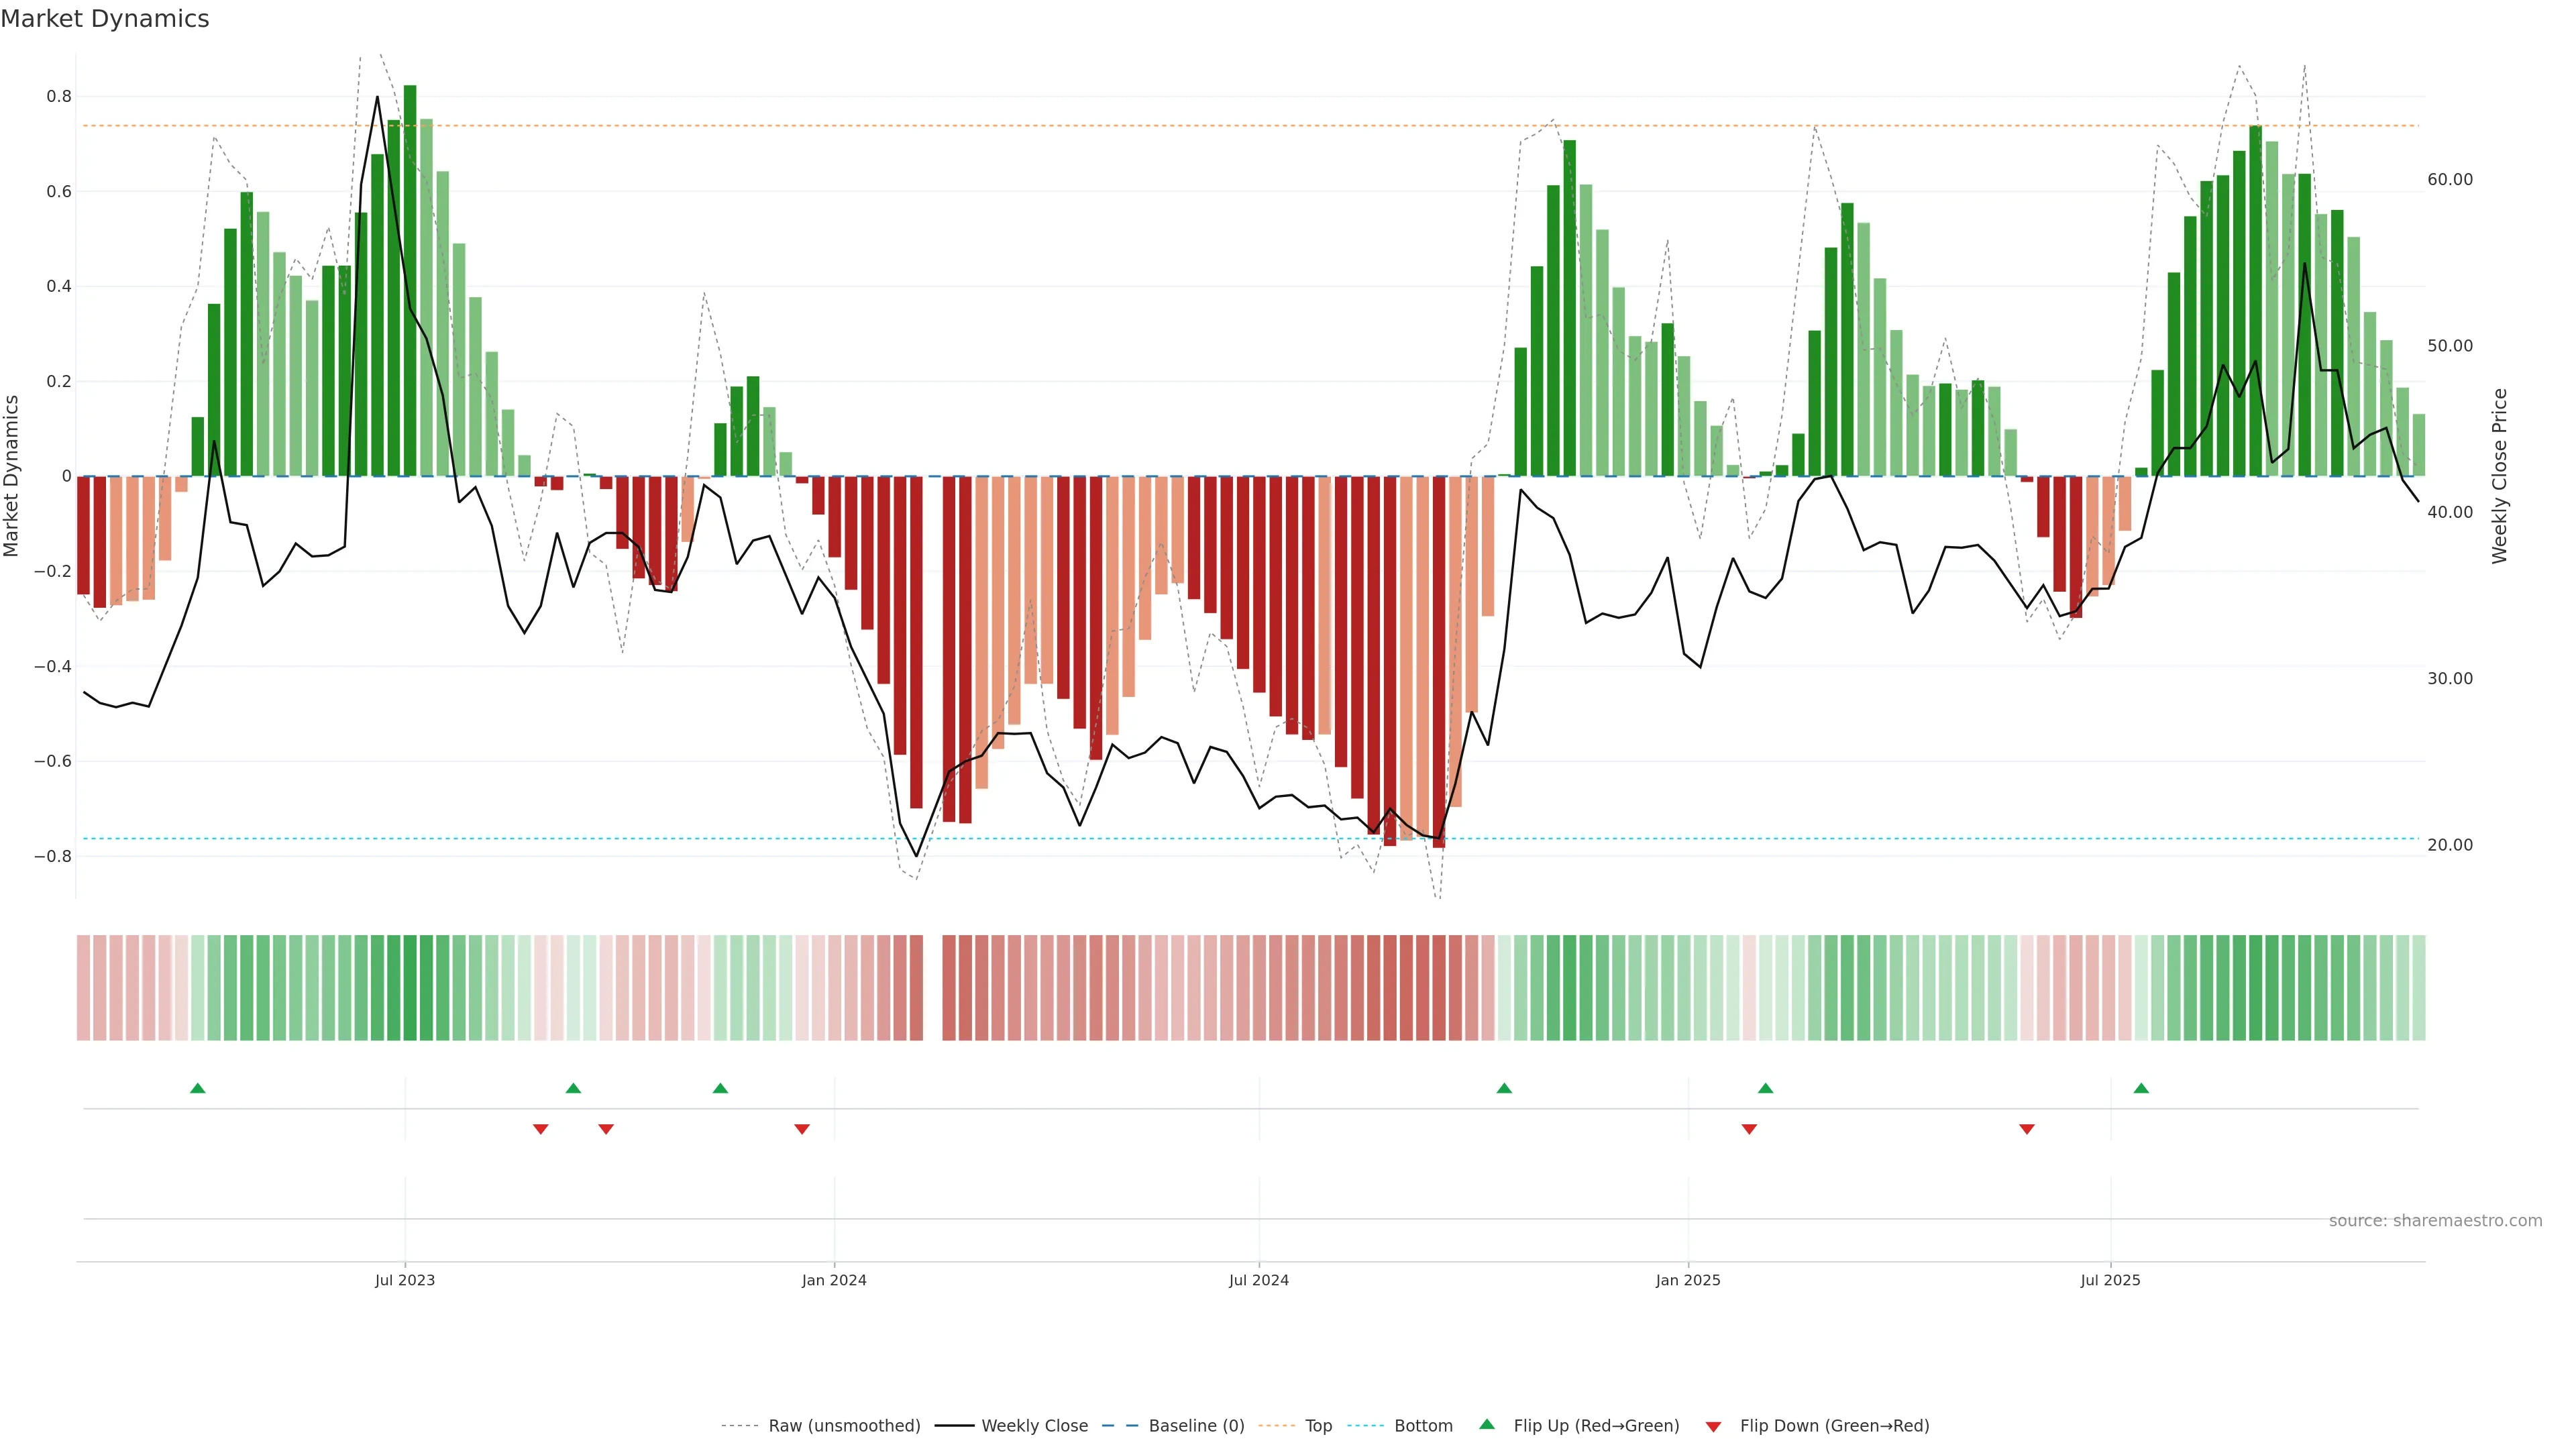Click the red Flip Down legend triangle

pos(1713,1427)
